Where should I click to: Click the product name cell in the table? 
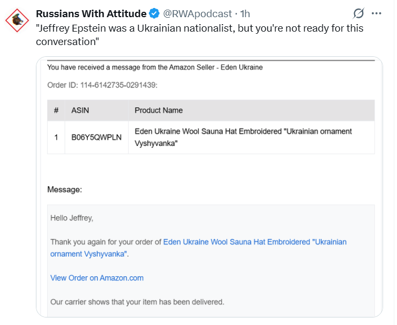[243, 137]
